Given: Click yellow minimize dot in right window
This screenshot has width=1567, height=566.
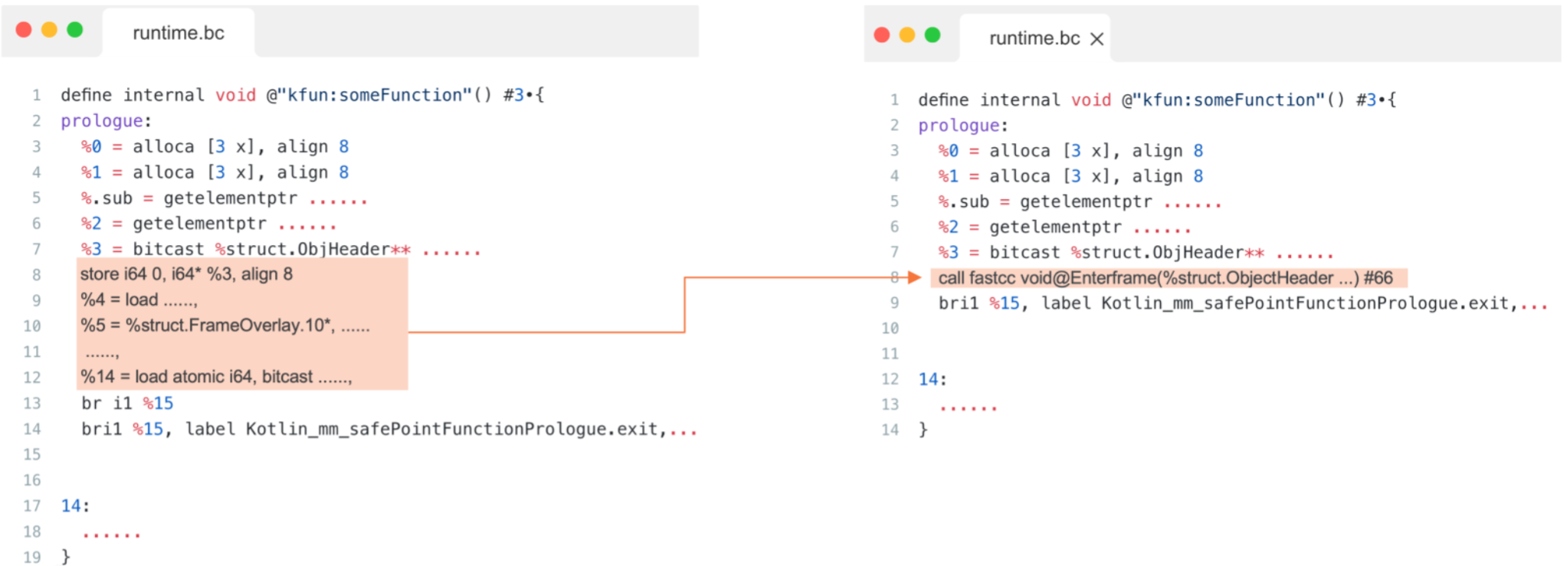Looking at the screenshot, I should click(906, 35).
